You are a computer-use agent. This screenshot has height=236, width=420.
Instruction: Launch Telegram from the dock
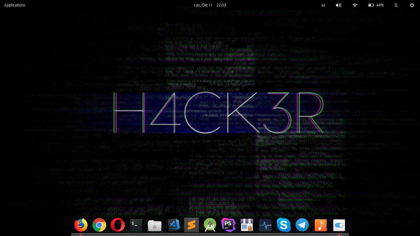click(x=302, y=225)
